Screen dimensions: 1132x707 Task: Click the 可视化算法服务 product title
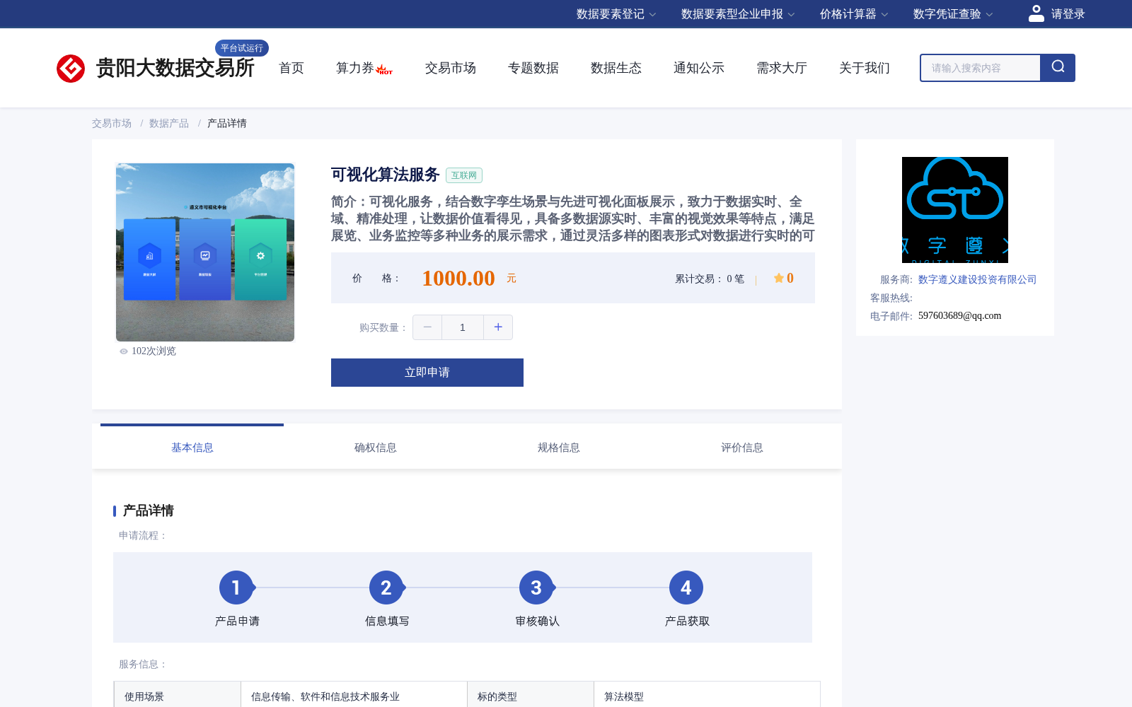pos(386,175)
